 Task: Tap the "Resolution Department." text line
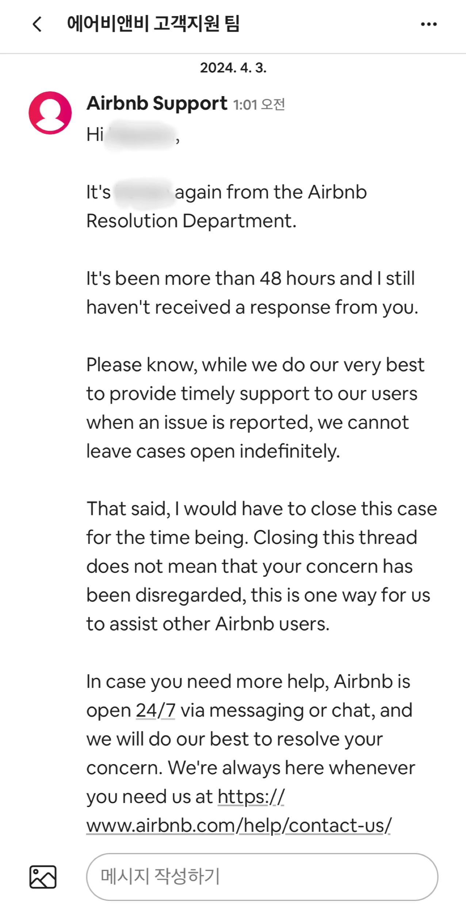tap(191, 221)
